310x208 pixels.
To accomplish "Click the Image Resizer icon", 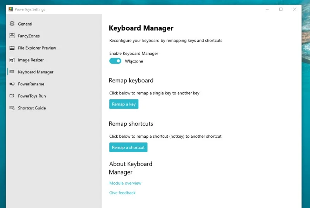I will pos(12,60).
